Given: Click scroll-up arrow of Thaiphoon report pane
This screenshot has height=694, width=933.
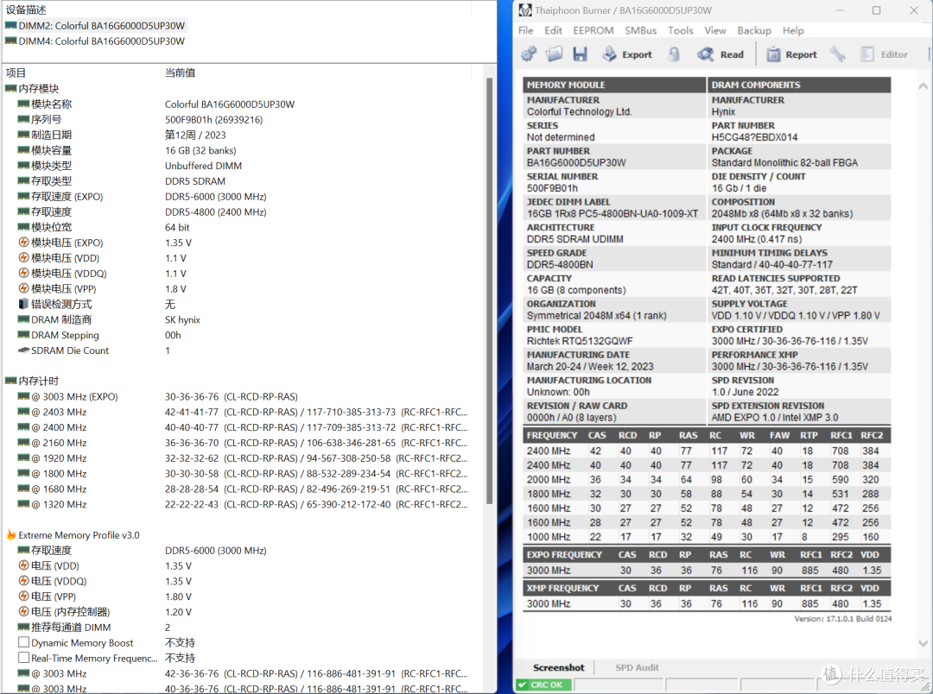Looking at the screenshot, I should pos(923,85).
